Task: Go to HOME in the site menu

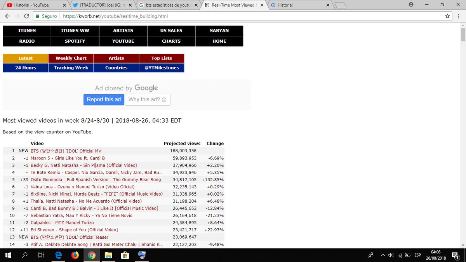Action: [219, 41]
